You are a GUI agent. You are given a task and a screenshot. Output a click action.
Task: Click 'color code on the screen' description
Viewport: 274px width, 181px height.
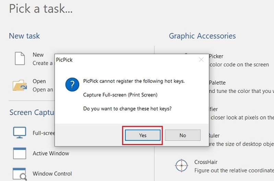(239, 65)
